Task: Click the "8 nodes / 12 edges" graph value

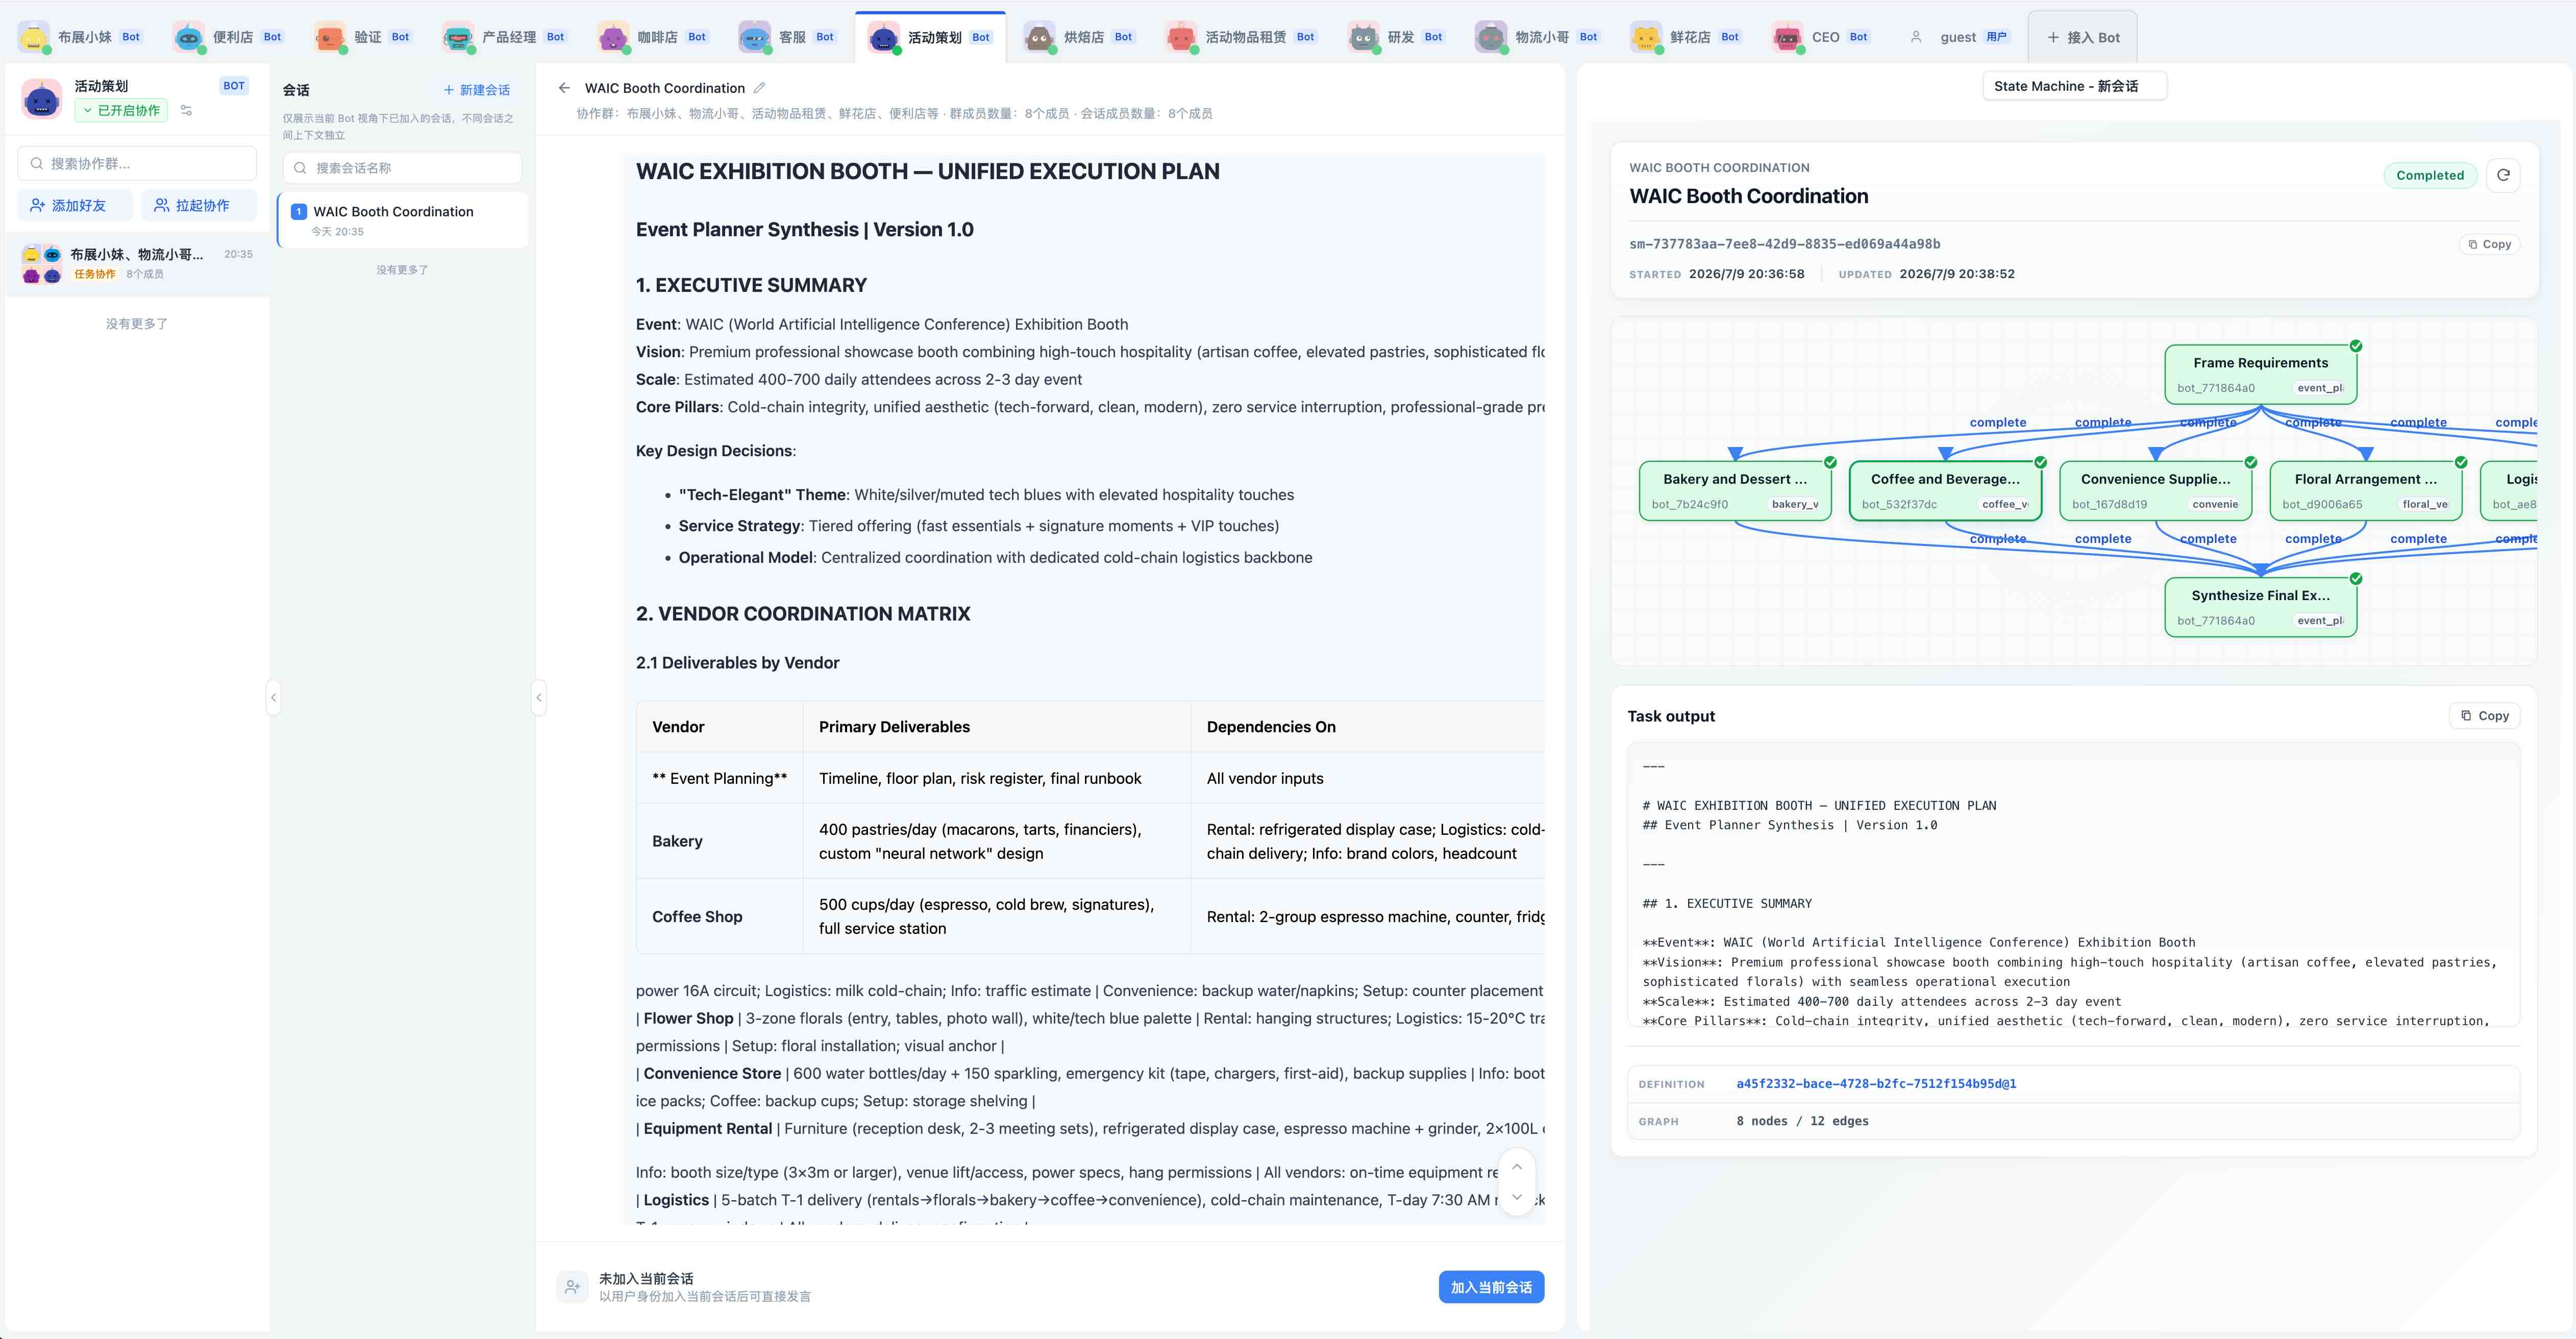Action: click(x=1802, y=1121)
